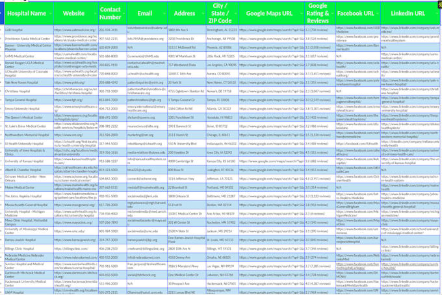
Task: Open the Website column filter dropdown
Action: [96, 14]
